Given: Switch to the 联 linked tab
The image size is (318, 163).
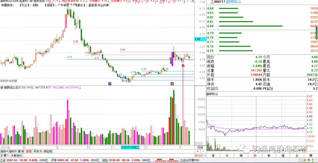Looking at the screenshot, I should tap(269, 156).
